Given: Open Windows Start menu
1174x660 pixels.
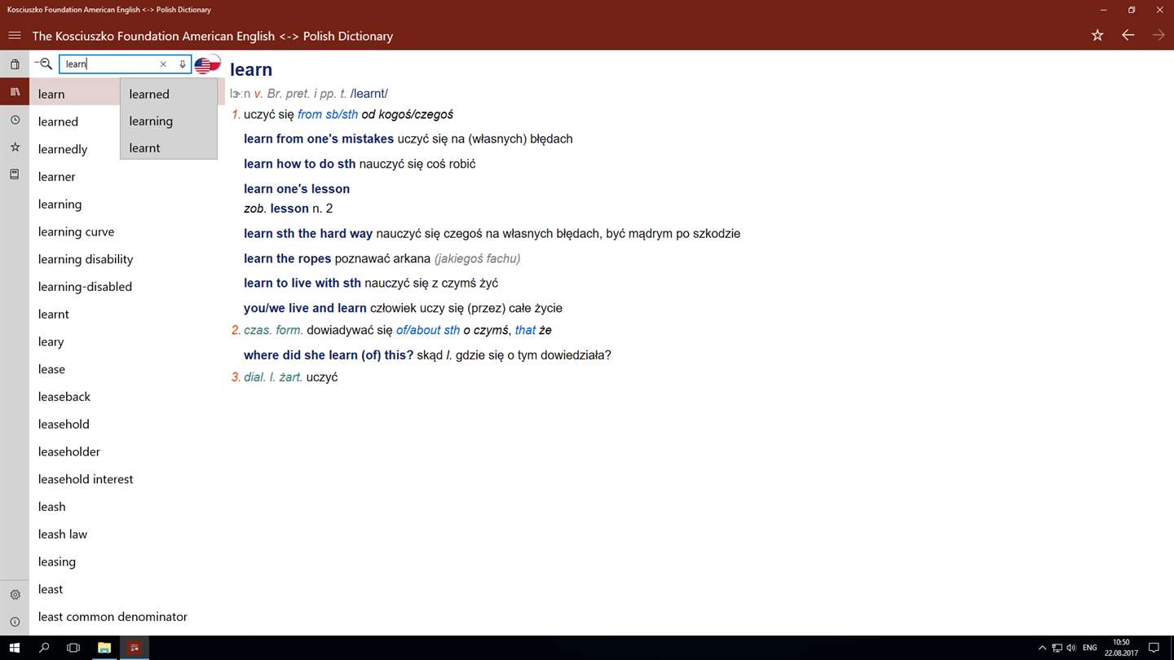Looking at the screenshot, I should click(x=15, y=648).
